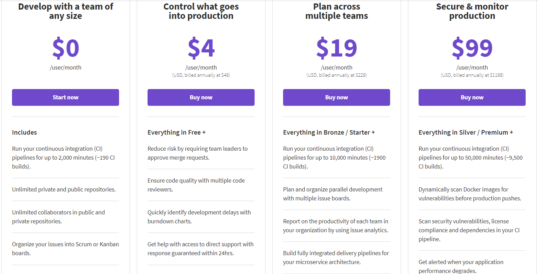Click the 'Plan across multiple teams' heading

click(336, 11)
